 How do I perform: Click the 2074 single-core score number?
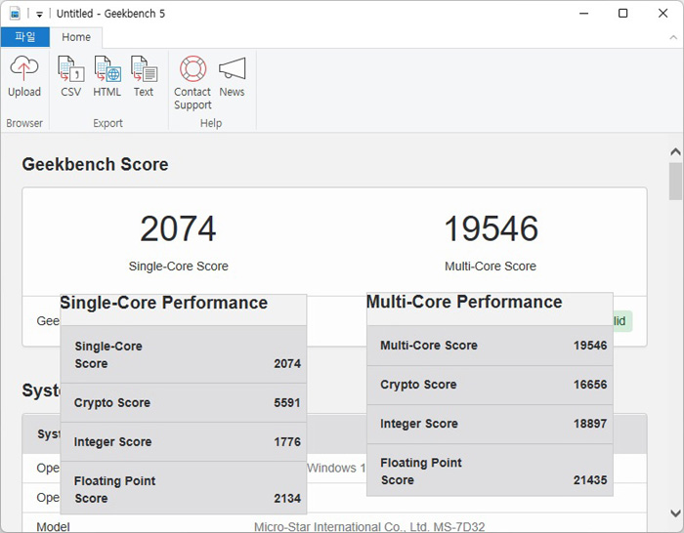tap(178, 228)
